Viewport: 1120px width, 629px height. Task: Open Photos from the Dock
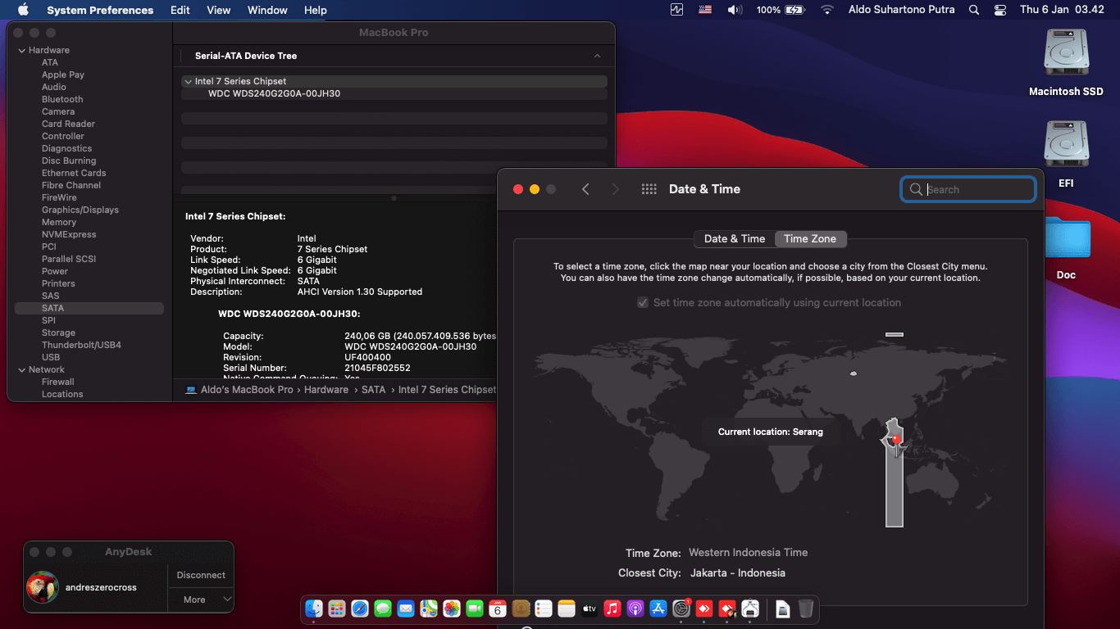tap(452, 609)
